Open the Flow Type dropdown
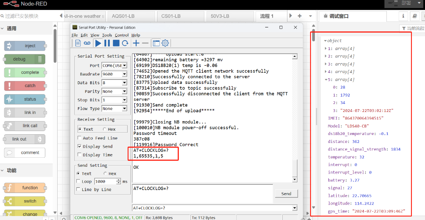The width and height of the screenshot is (425, 220). (124, 108)
